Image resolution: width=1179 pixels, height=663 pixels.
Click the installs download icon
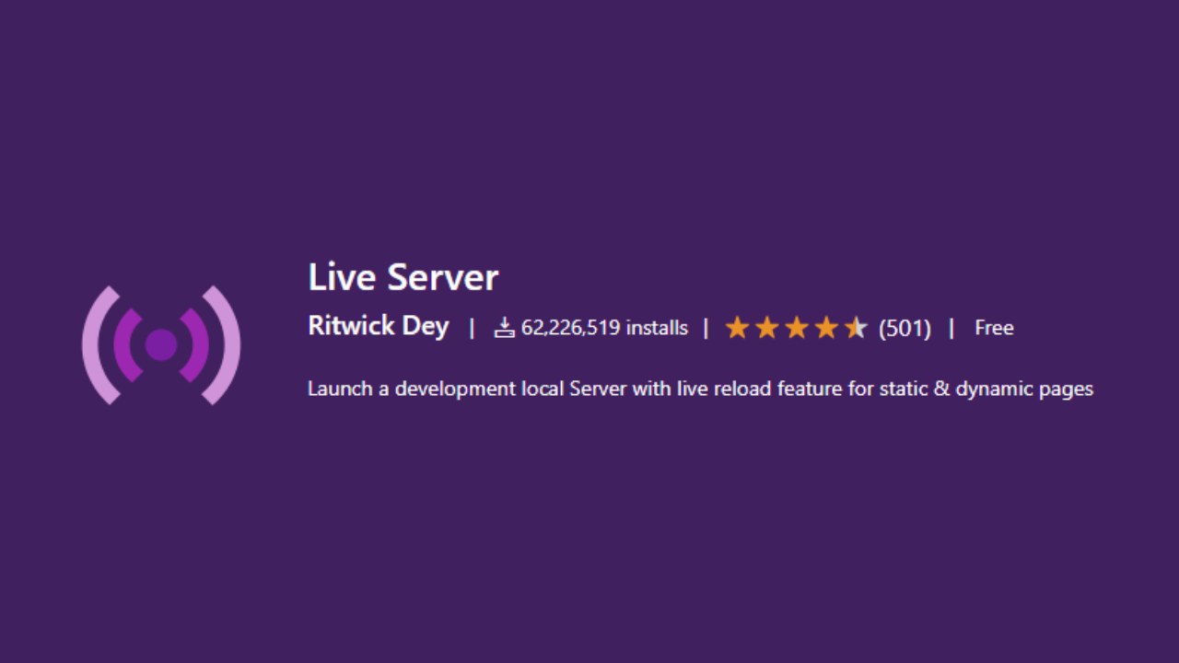pyautogui.click(x=504, y=328)
